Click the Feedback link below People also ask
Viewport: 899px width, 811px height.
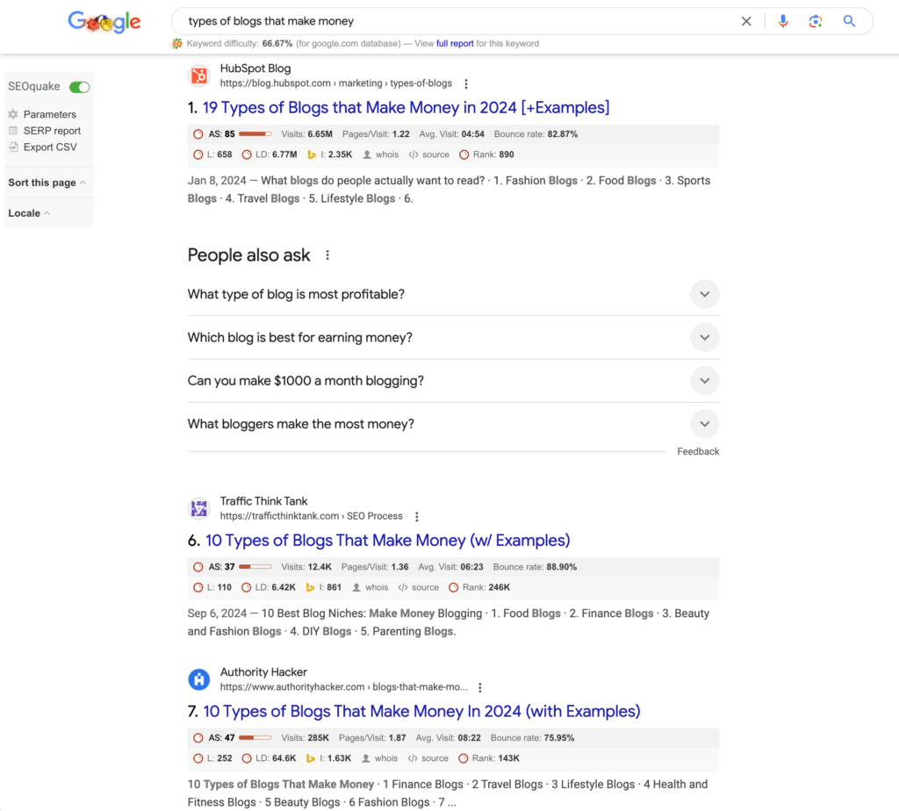coord(697,450)
